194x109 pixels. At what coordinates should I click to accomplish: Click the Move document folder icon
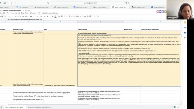[x=26, y=11]
